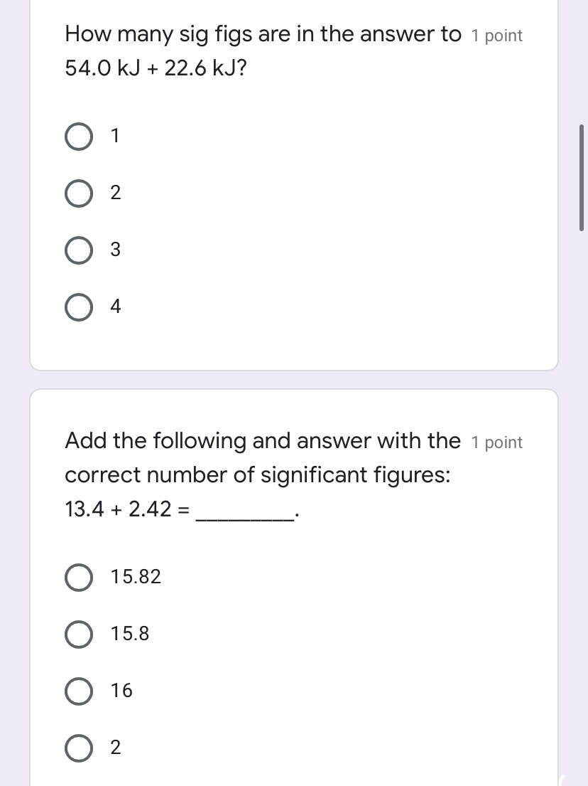
Task: Click the label text next to 15.8
Action: pos(130,634)
